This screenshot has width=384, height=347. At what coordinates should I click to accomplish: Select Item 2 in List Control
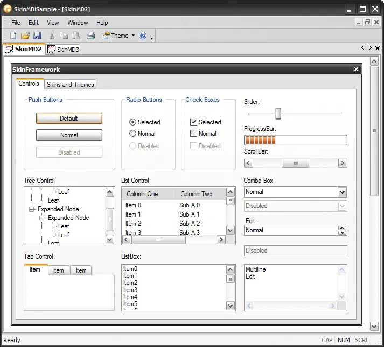coord(133,224)
